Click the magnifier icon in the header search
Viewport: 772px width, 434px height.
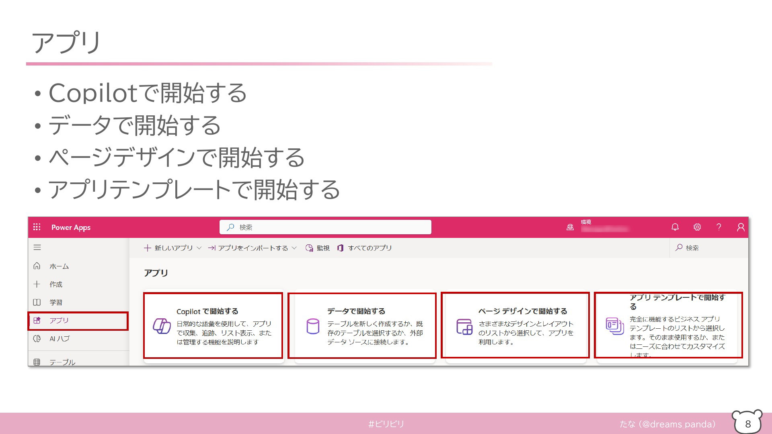[x=230, y=227]
